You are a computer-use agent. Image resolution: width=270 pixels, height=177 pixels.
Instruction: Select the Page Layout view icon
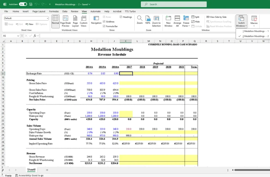[75, 21]
